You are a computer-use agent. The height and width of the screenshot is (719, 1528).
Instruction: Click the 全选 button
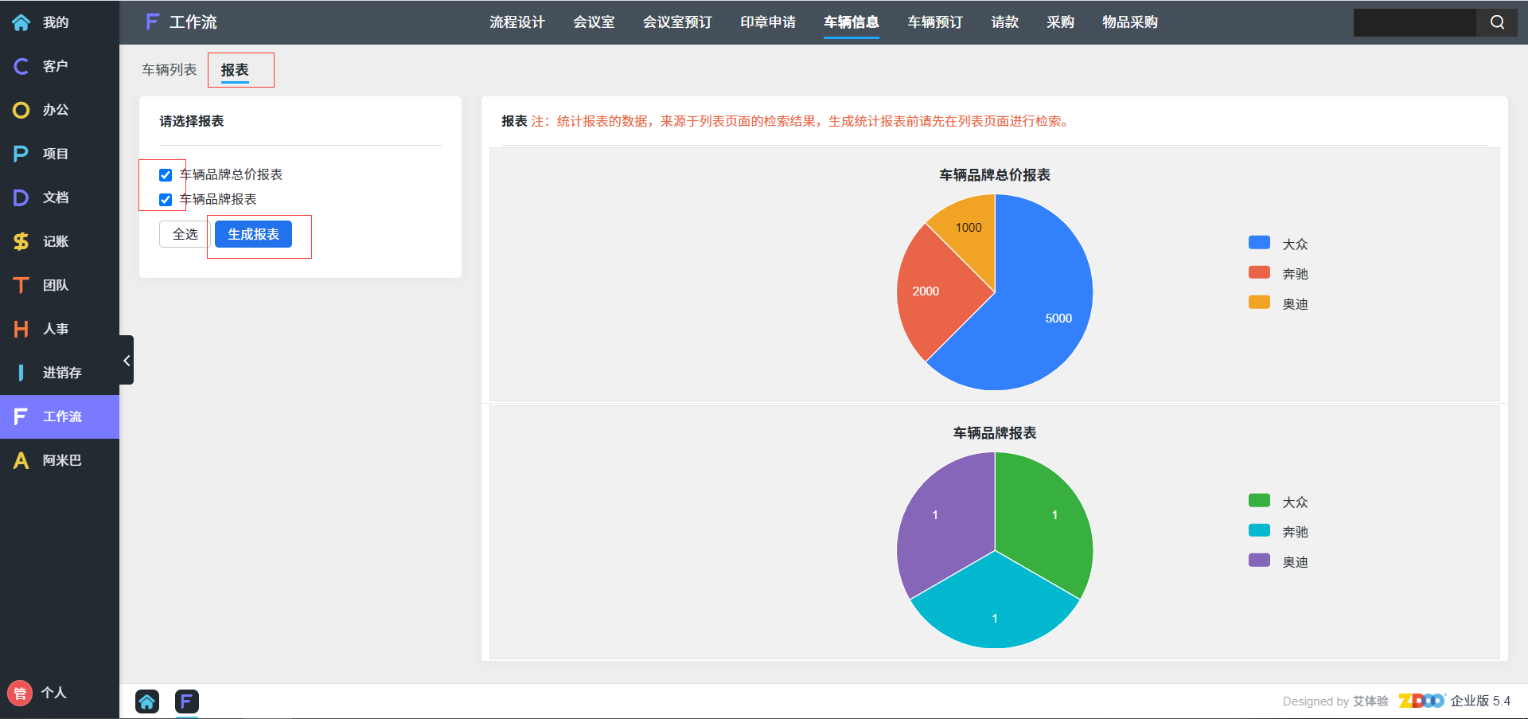click(x=185, y=234)
